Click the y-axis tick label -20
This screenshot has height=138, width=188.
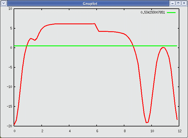10,126
